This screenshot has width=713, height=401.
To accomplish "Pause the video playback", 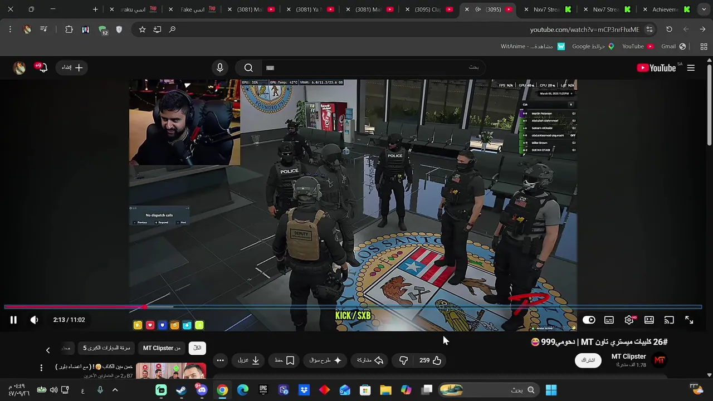I will [x=13, y=320].
